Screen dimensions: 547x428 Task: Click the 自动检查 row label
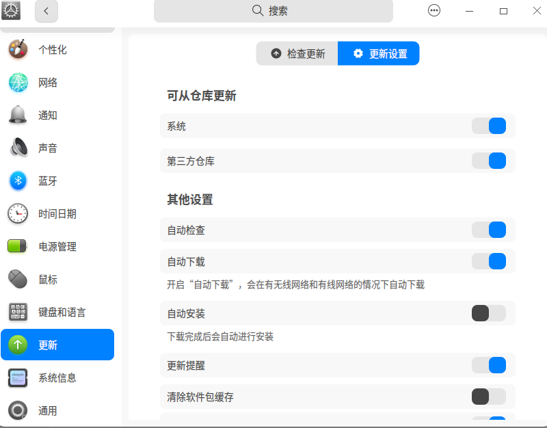tap(186, 230)
